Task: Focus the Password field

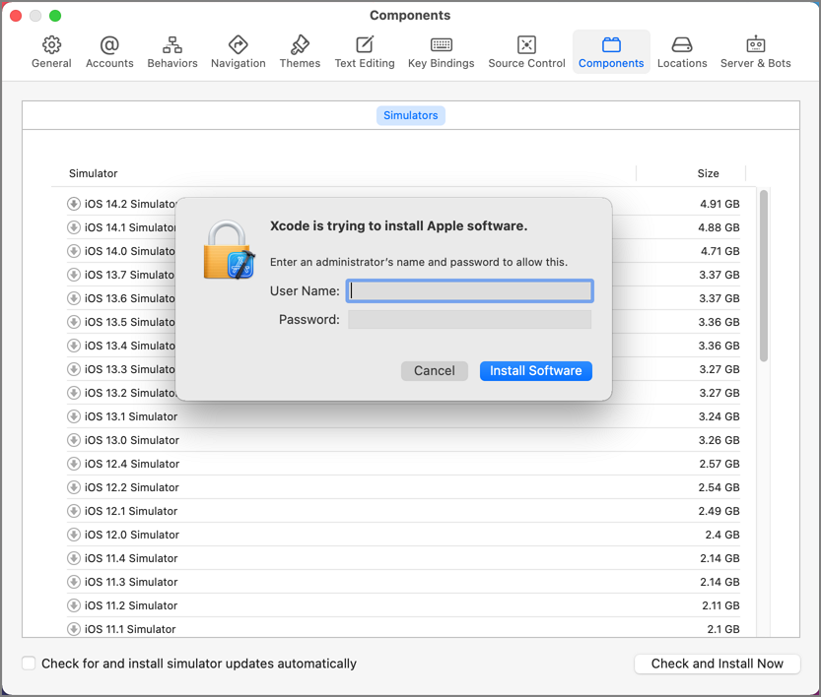Action: (x=470, y=320)
